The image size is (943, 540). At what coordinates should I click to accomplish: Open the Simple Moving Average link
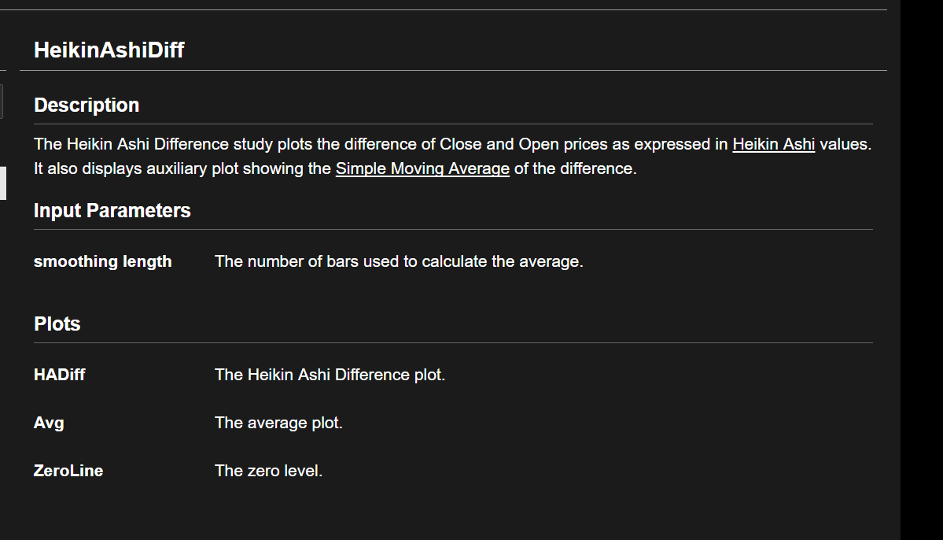click(x=422, y=168)
